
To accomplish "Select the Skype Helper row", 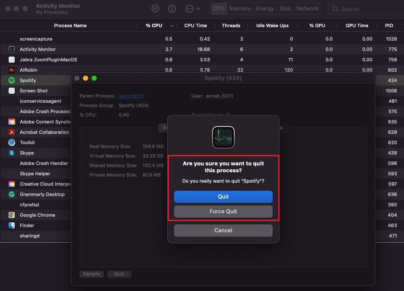I will pos(36,174).
